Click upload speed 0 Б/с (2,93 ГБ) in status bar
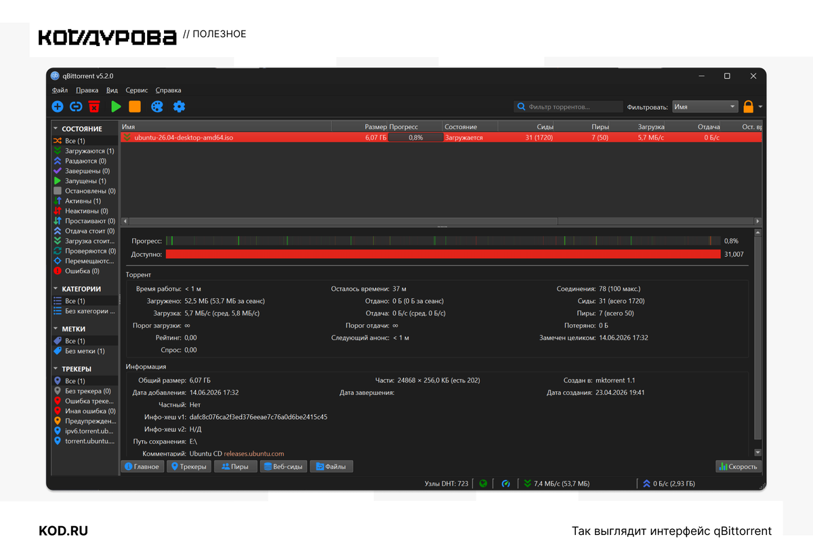Image resolution: width=813 pixels, height=558 pixels. coord(669,483)
